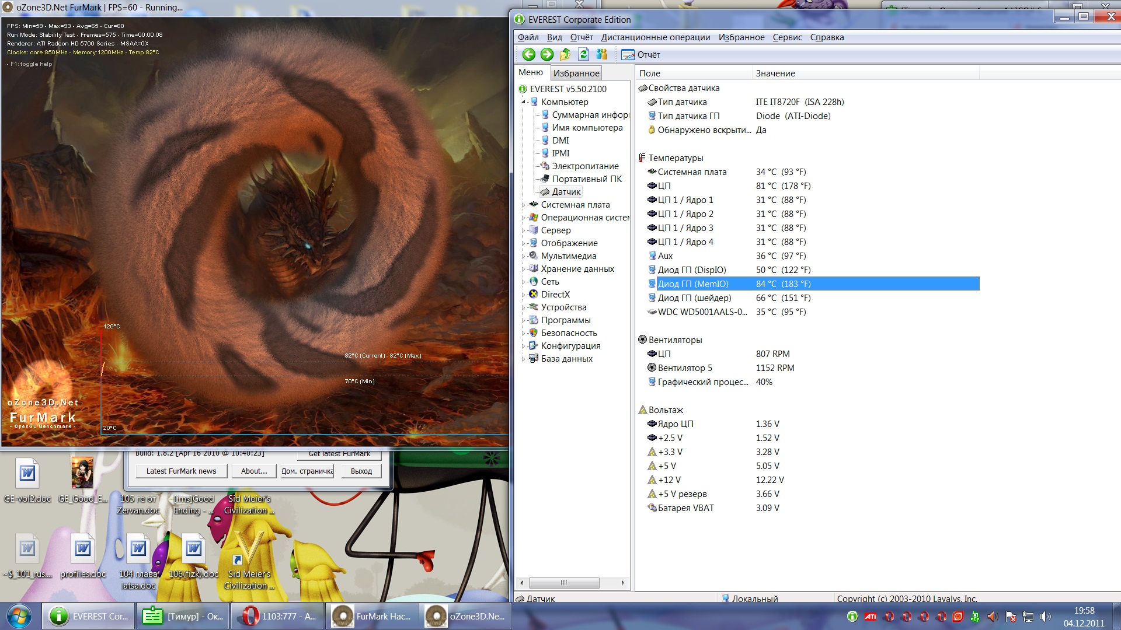Viewport: 1121px width, 630px height.
Task: Click the Refresh icon in EVEREST toolbar
Action: click(583, 54)
